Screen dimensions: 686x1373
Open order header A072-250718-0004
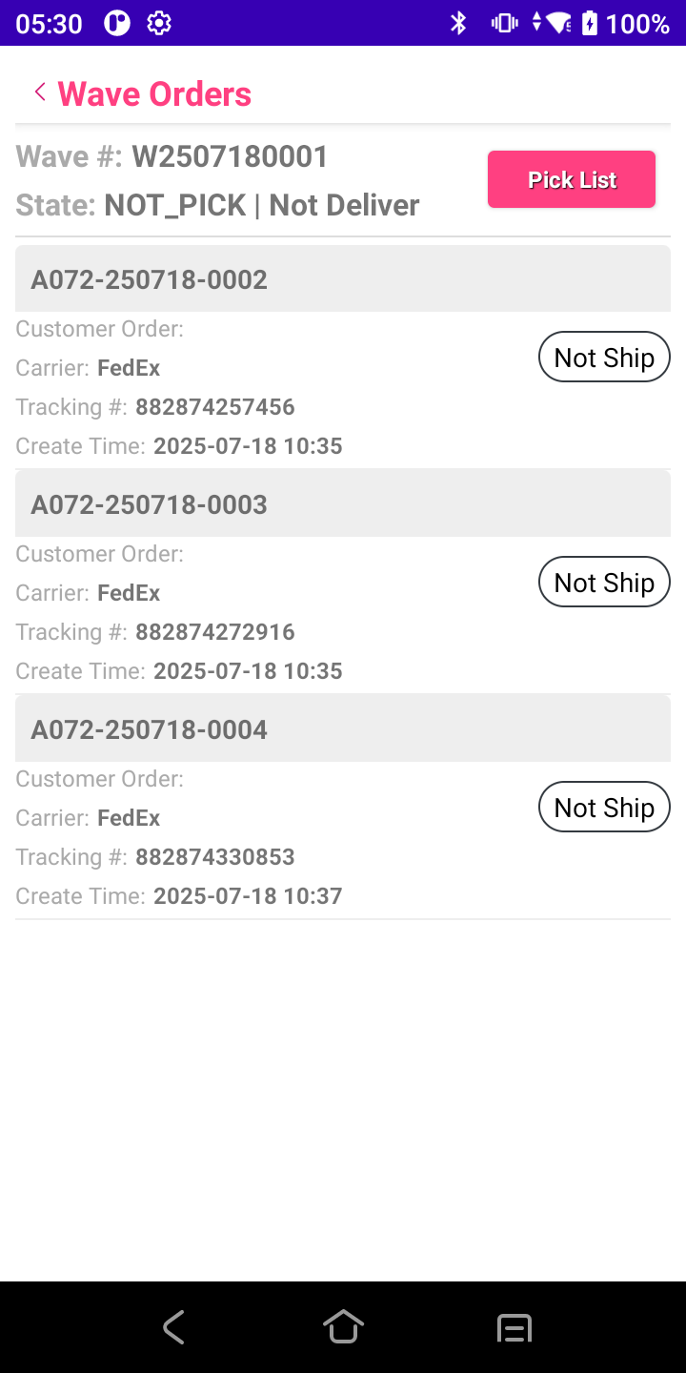click(342, 729)
